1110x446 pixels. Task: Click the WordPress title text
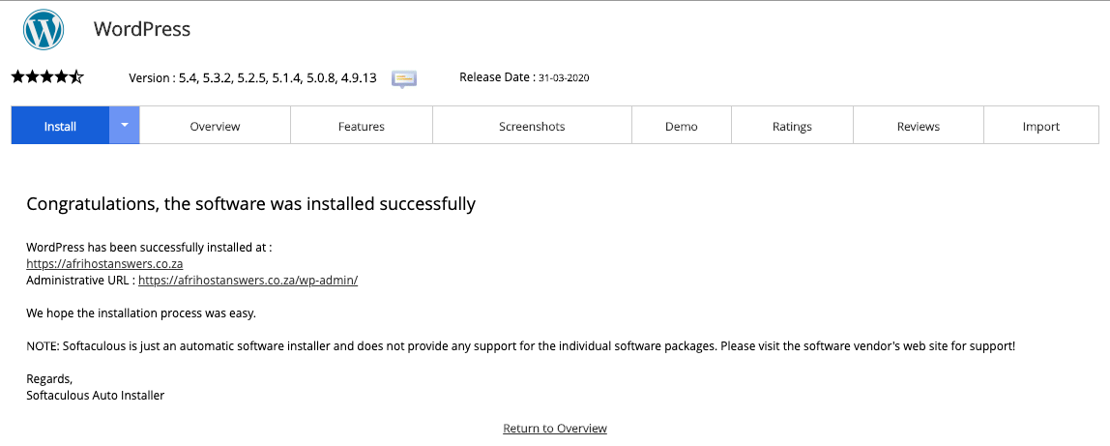pos(142,29)
